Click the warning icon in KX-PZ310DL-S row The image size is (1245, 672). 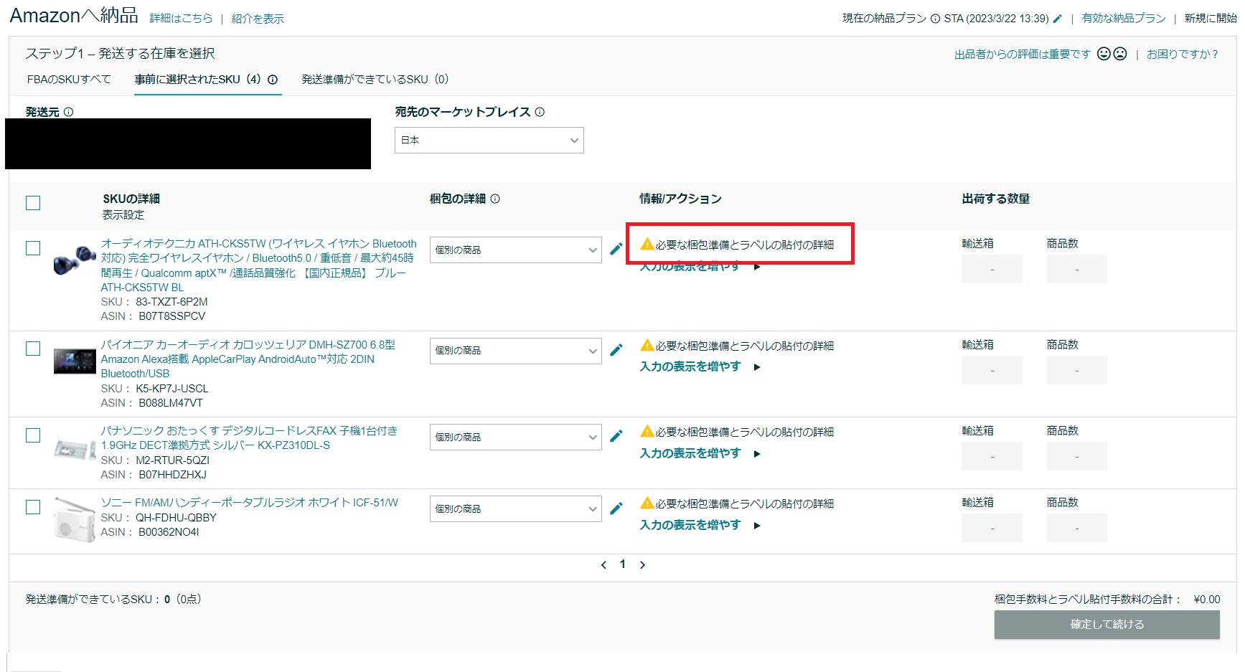coord(647,431)
